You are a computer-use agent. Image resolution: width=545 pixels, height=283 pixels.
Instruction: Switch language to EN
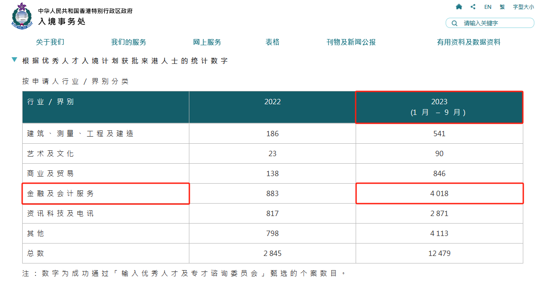(488, 7)
